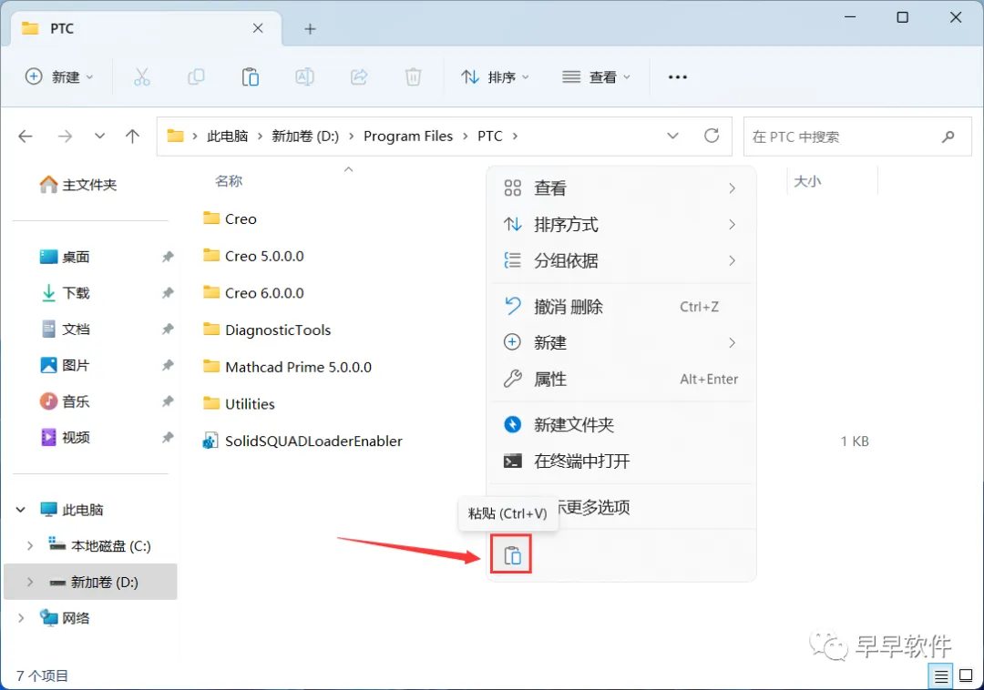Viewport: 984px width, 690px height.
Task: Select the Mathcad Prime 5.0.0.0 folder
Action: (287, 367)
